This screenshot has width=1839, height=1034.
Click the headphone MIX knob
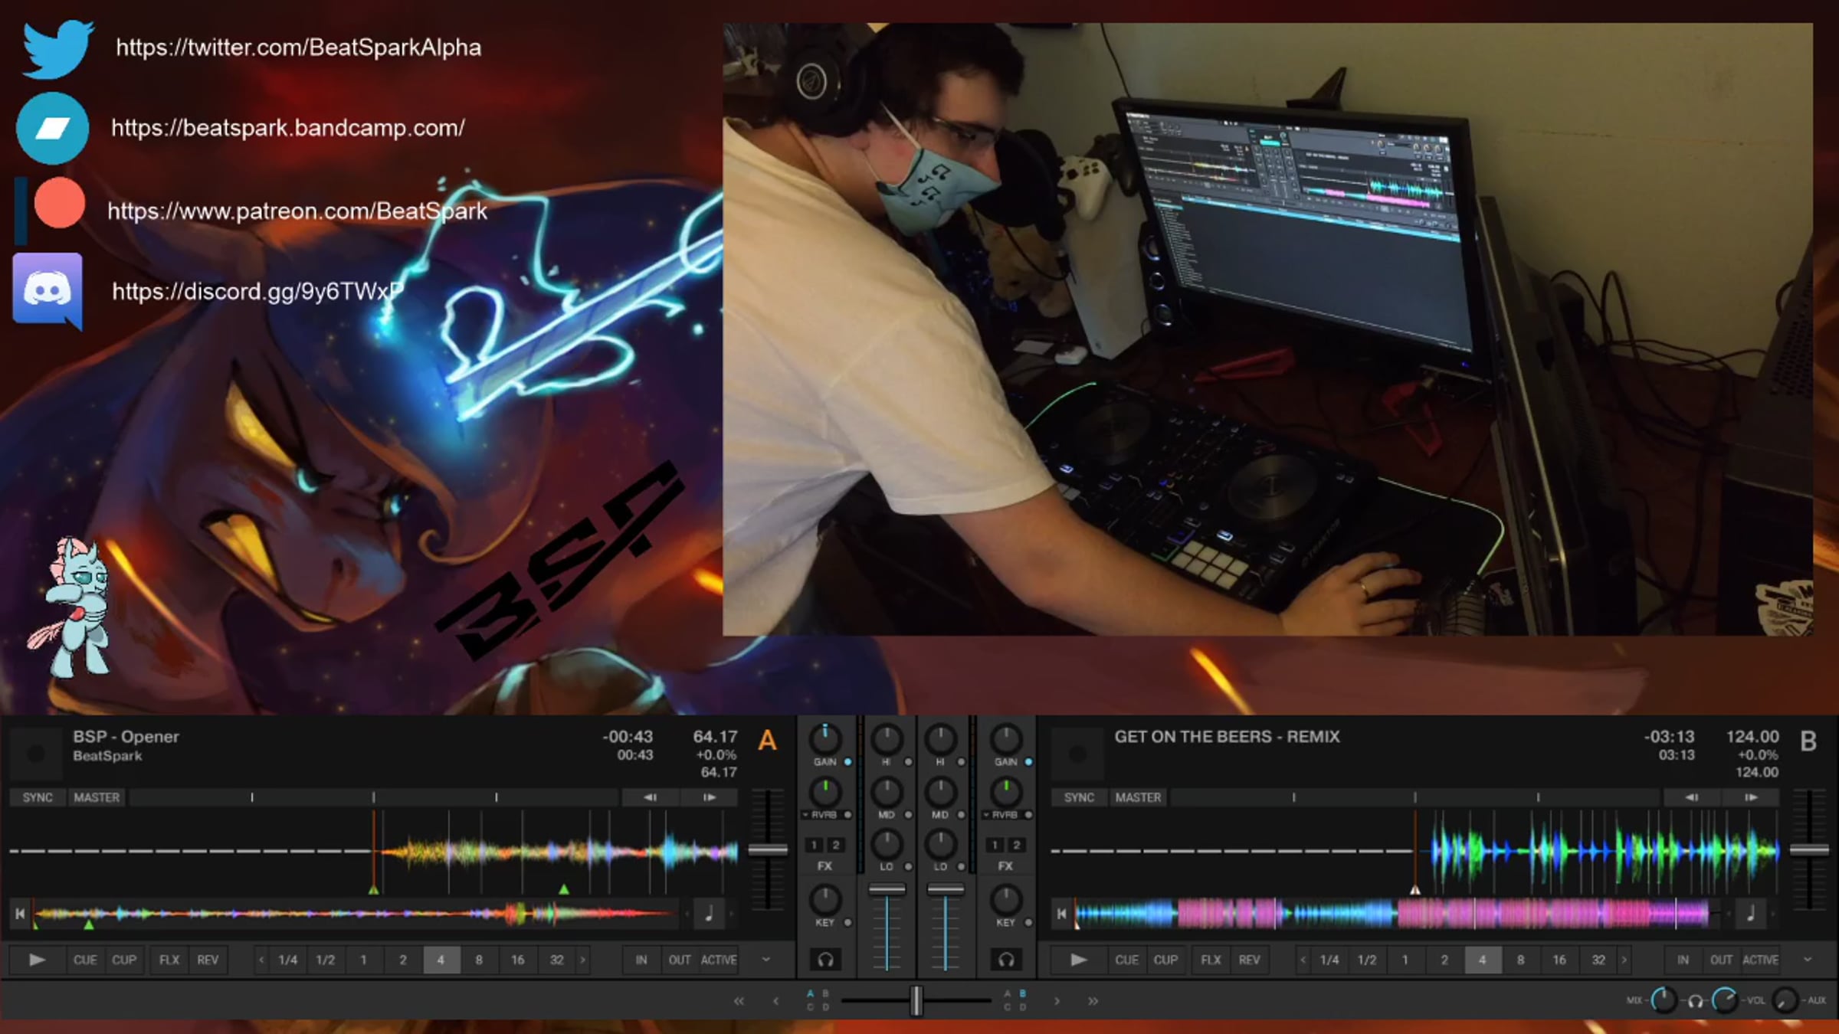(1664, 1000)
